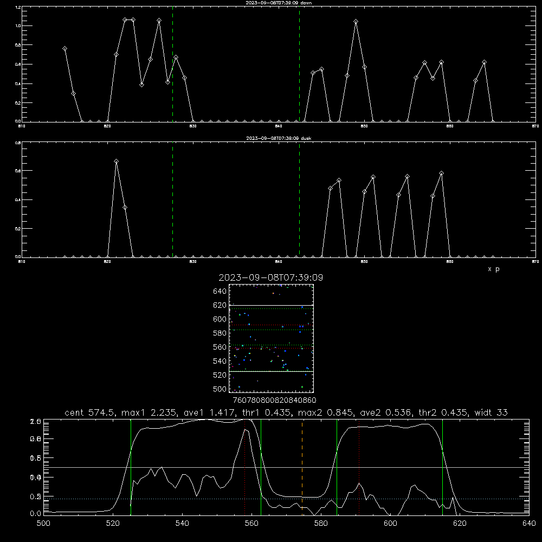Click white horizontal line at 620 in scatter image
This screenshot has height=542, width=542.
click(x=271, y=306)
